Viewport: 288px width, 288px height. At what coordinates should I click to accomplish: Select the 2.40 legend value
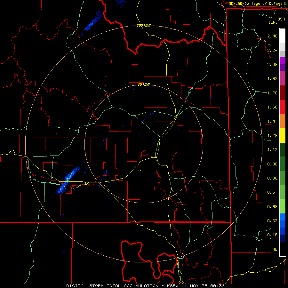(272, 36)
